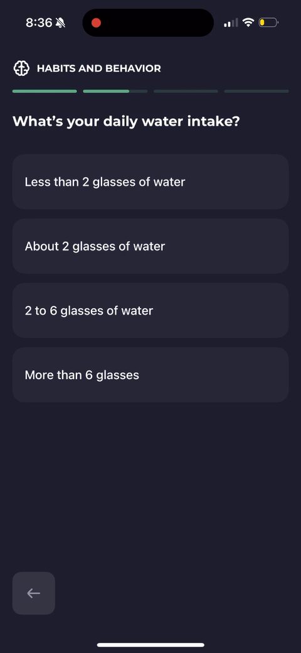Choose 2 to 6 glasses of water

click(150, 310)
